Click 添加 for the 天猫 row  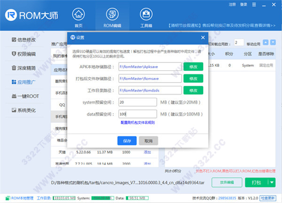[147, 152]
